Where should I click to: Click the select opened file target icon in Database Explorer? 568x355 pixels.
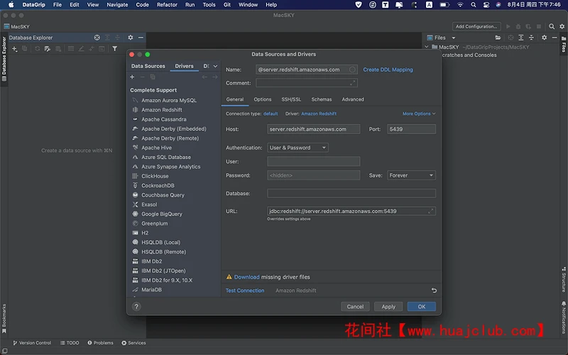pos(97,38)
